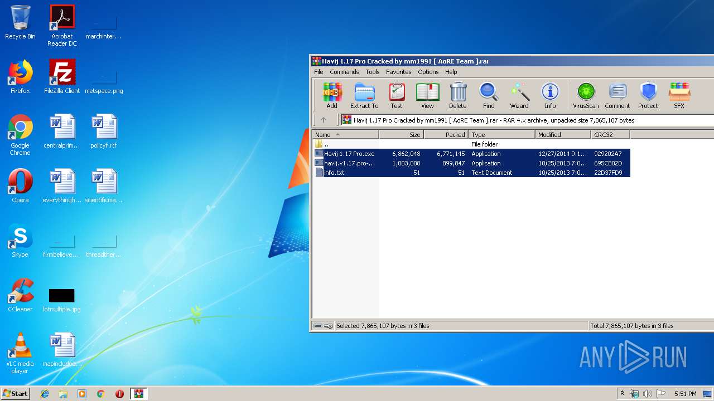Sort by the CRC32 column header

coord(611,135)
